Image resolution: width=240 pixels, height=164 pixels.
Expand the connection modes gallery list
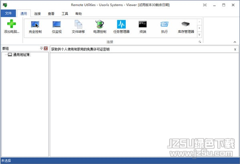click(199, 35)
